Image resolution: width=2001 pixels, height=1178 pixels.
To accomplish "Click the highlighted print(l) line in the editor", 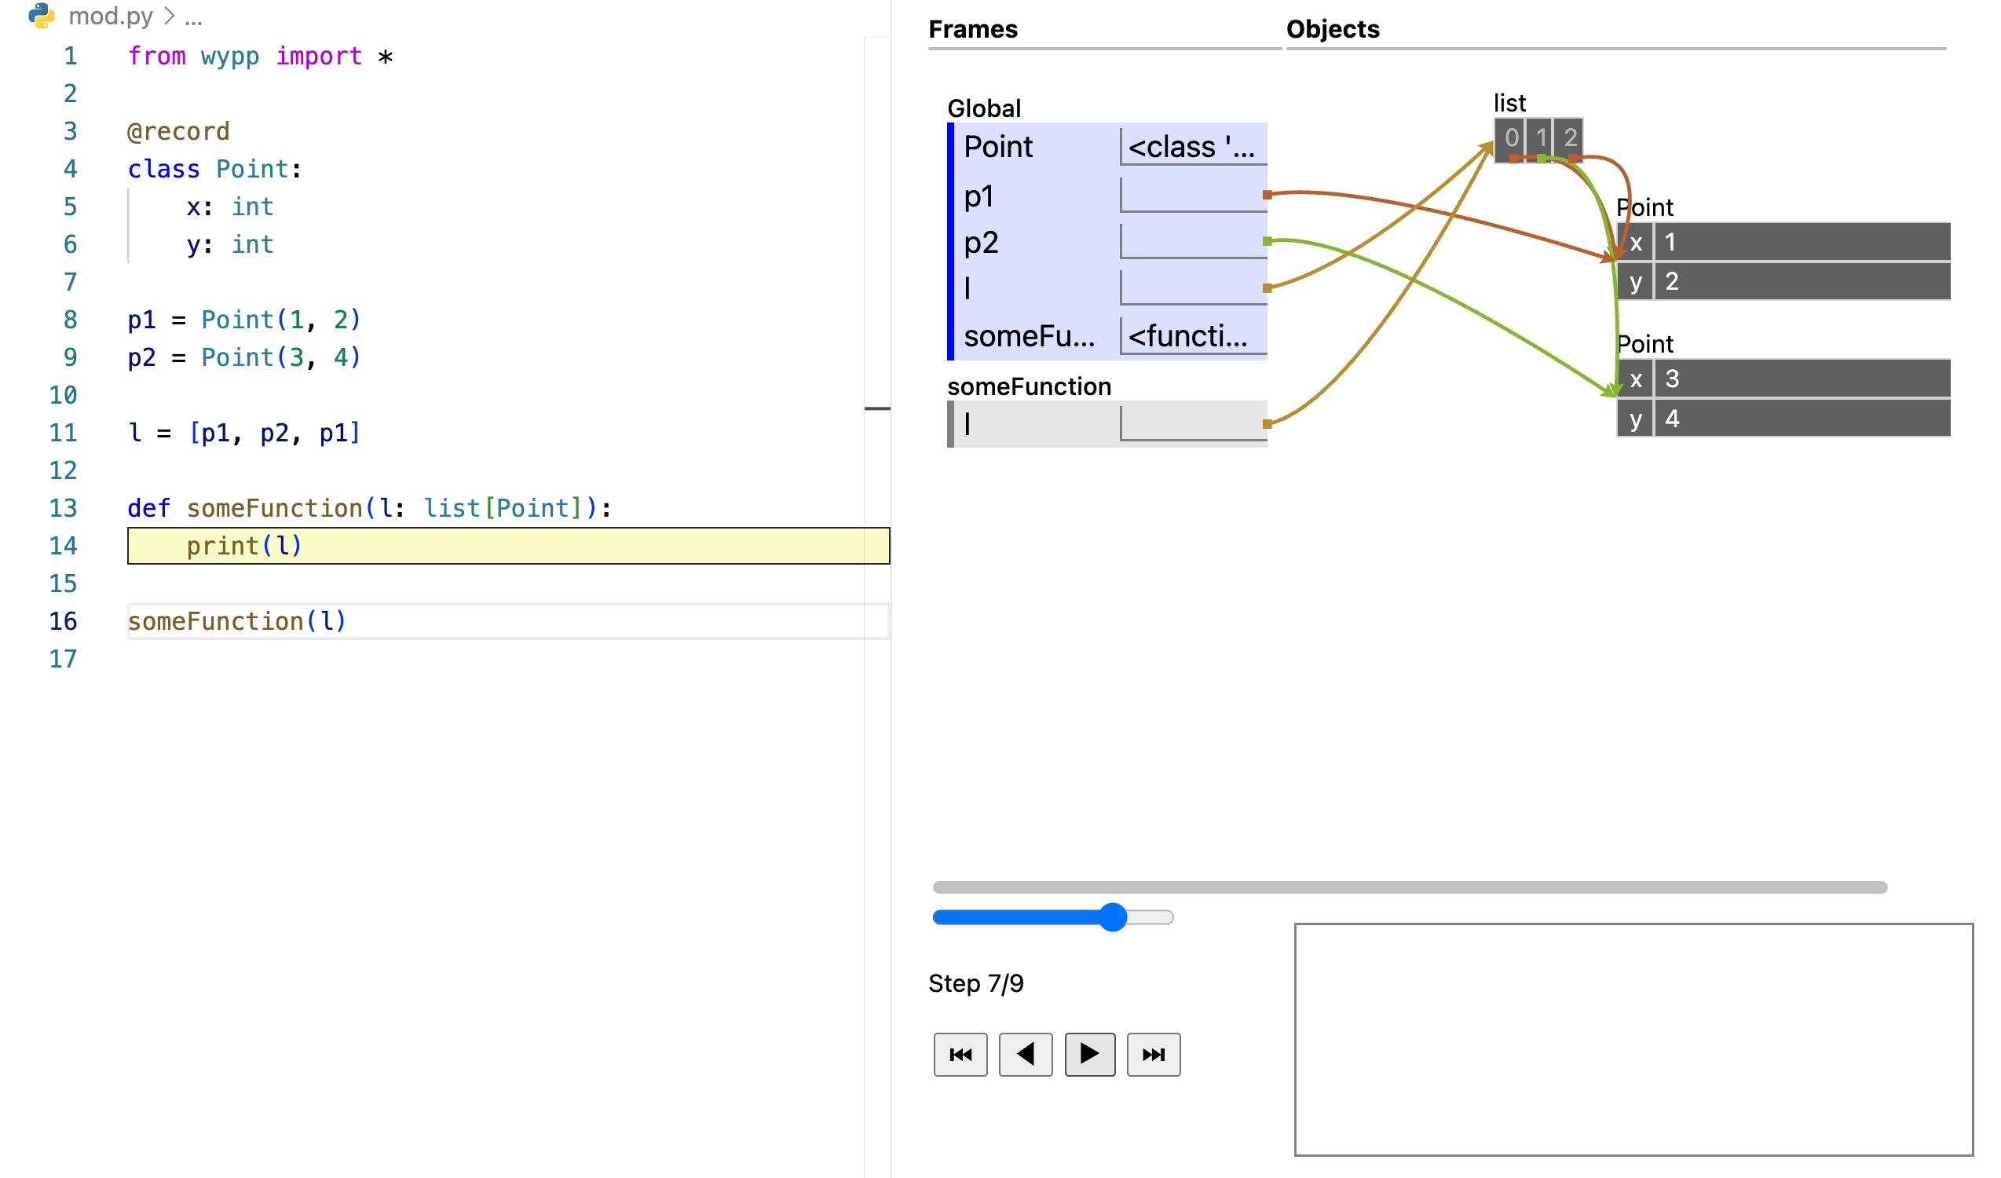I will coord(243,545).
